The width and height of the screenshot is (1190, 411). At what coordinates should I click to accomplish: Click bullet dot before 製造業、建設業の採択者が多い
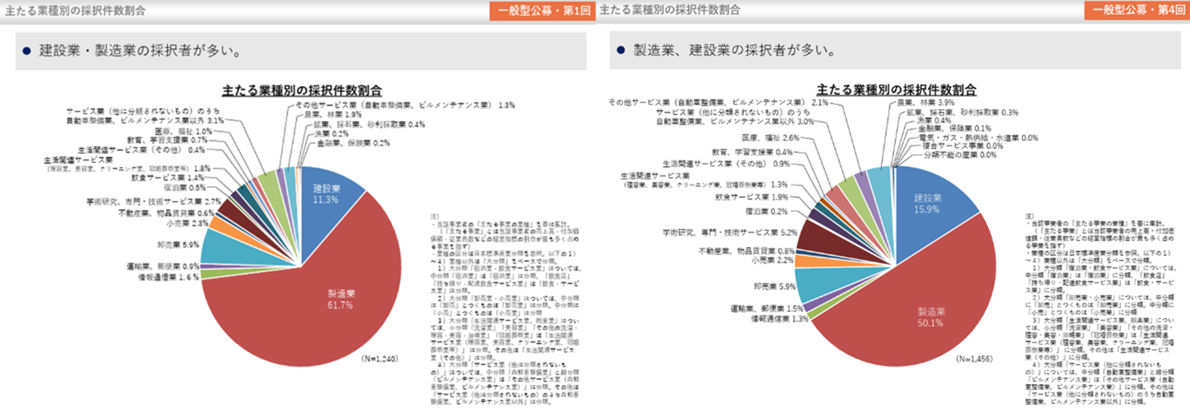coord(621,50)
